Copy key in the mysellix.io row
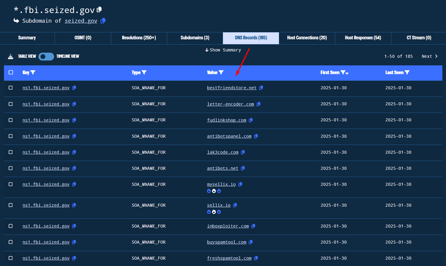 point(74,184)
